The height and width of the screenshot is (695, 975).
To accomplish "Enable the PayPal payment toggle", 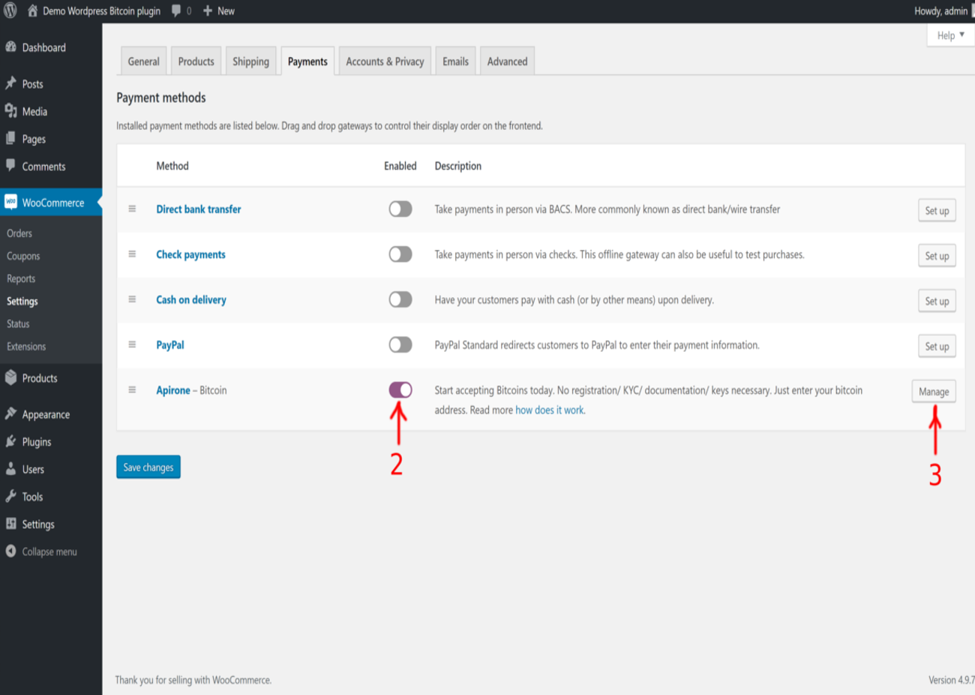I will [x=400, y=344].
